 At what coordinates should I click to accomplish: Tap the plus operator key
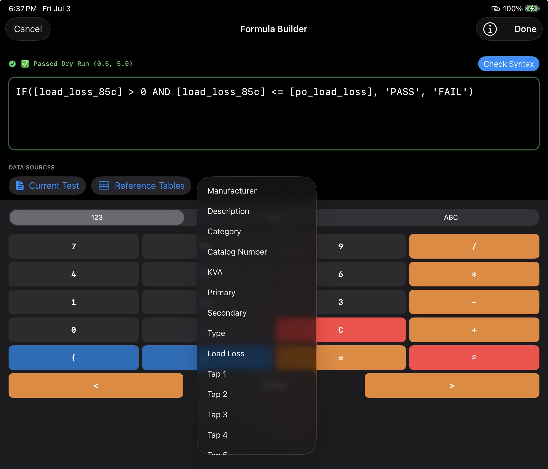click(x=474, y=330)
